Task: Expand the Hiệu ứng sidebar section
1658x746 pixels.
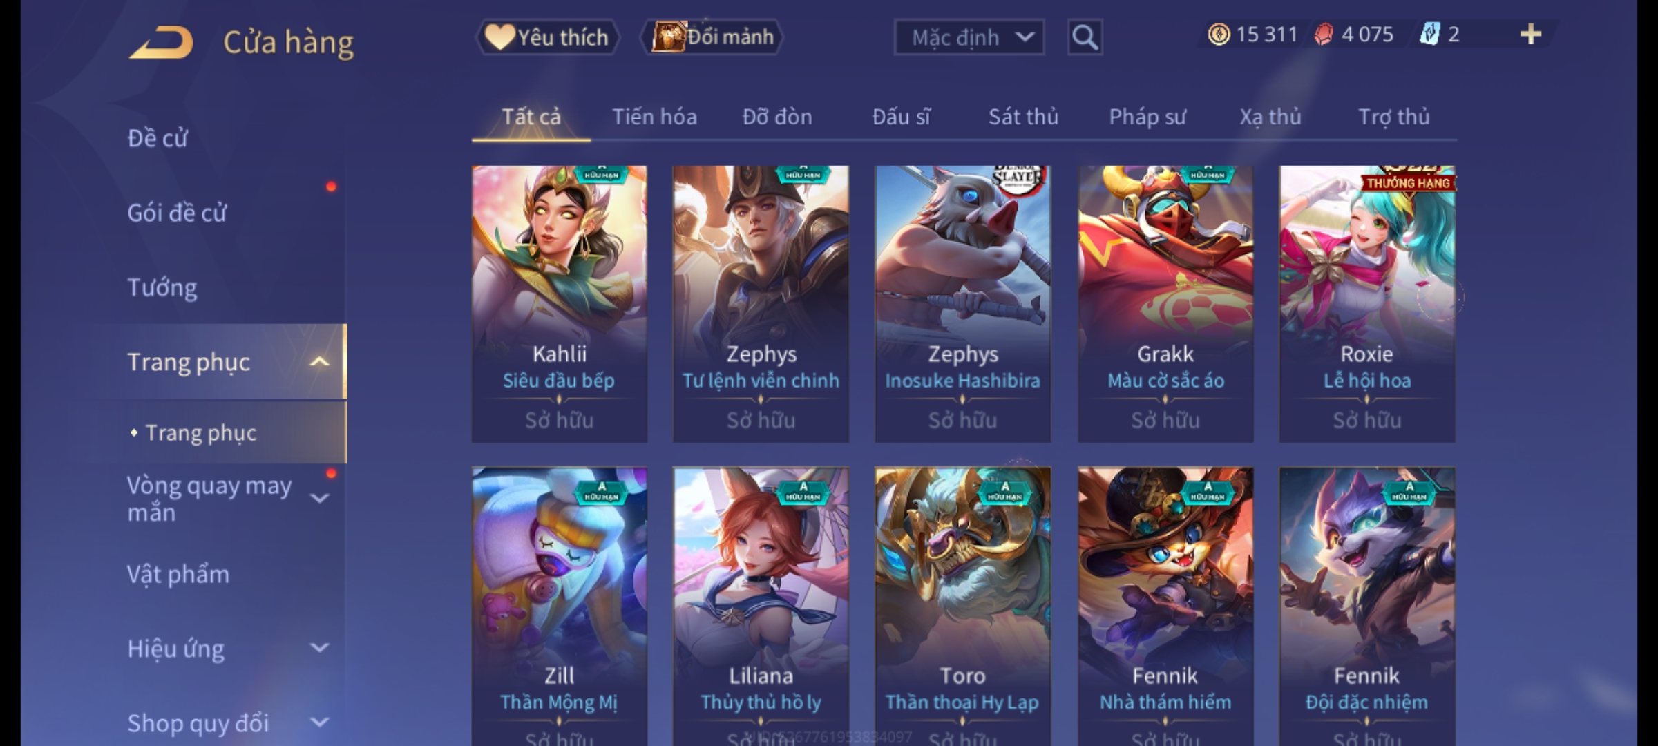Action: pos(319,648)
